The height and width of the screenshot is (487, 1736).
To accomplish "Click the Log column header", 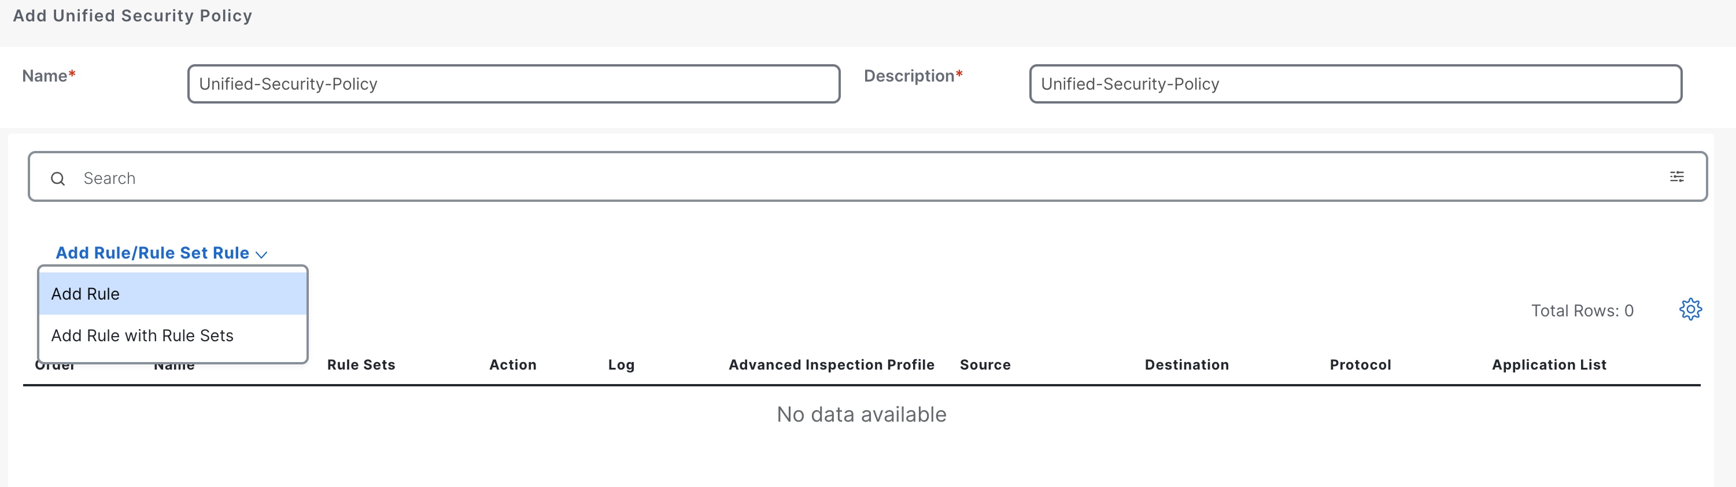I will tap(620, 365).
